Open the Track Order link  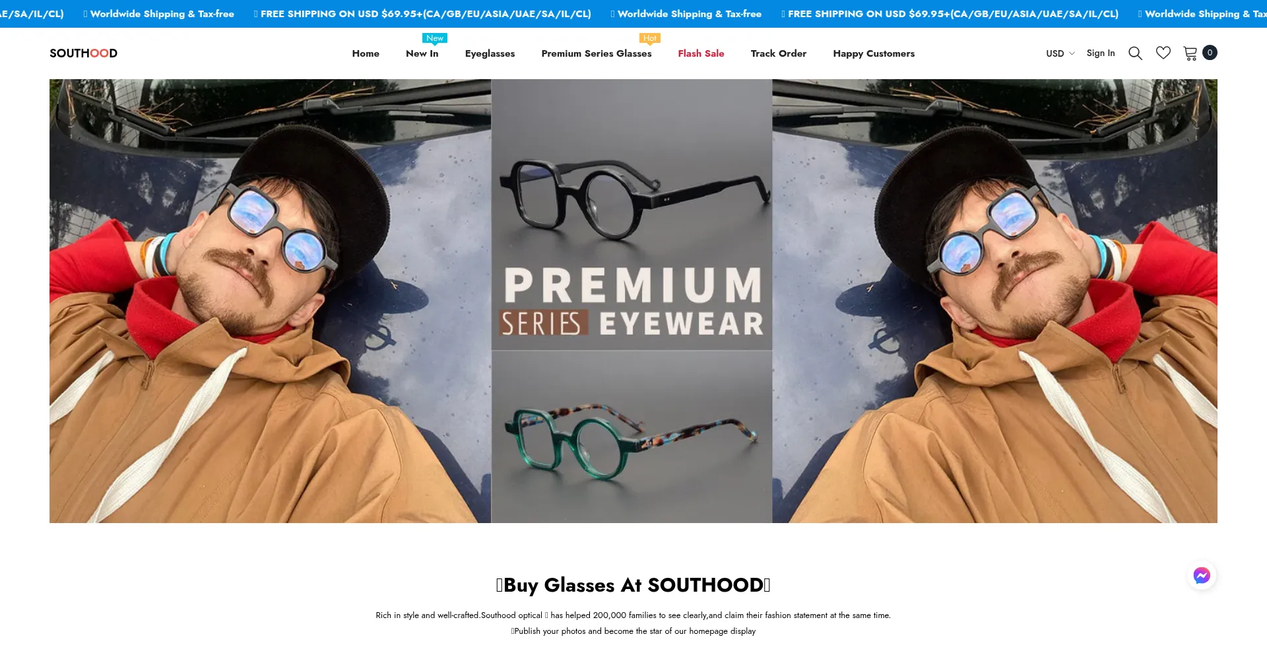(x=779, y=53)
